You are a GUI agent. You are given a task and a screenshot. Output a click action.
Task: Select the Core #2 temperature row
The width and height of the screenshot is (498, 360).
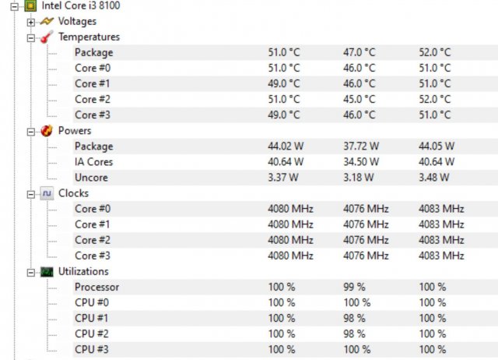pos(93,99)
